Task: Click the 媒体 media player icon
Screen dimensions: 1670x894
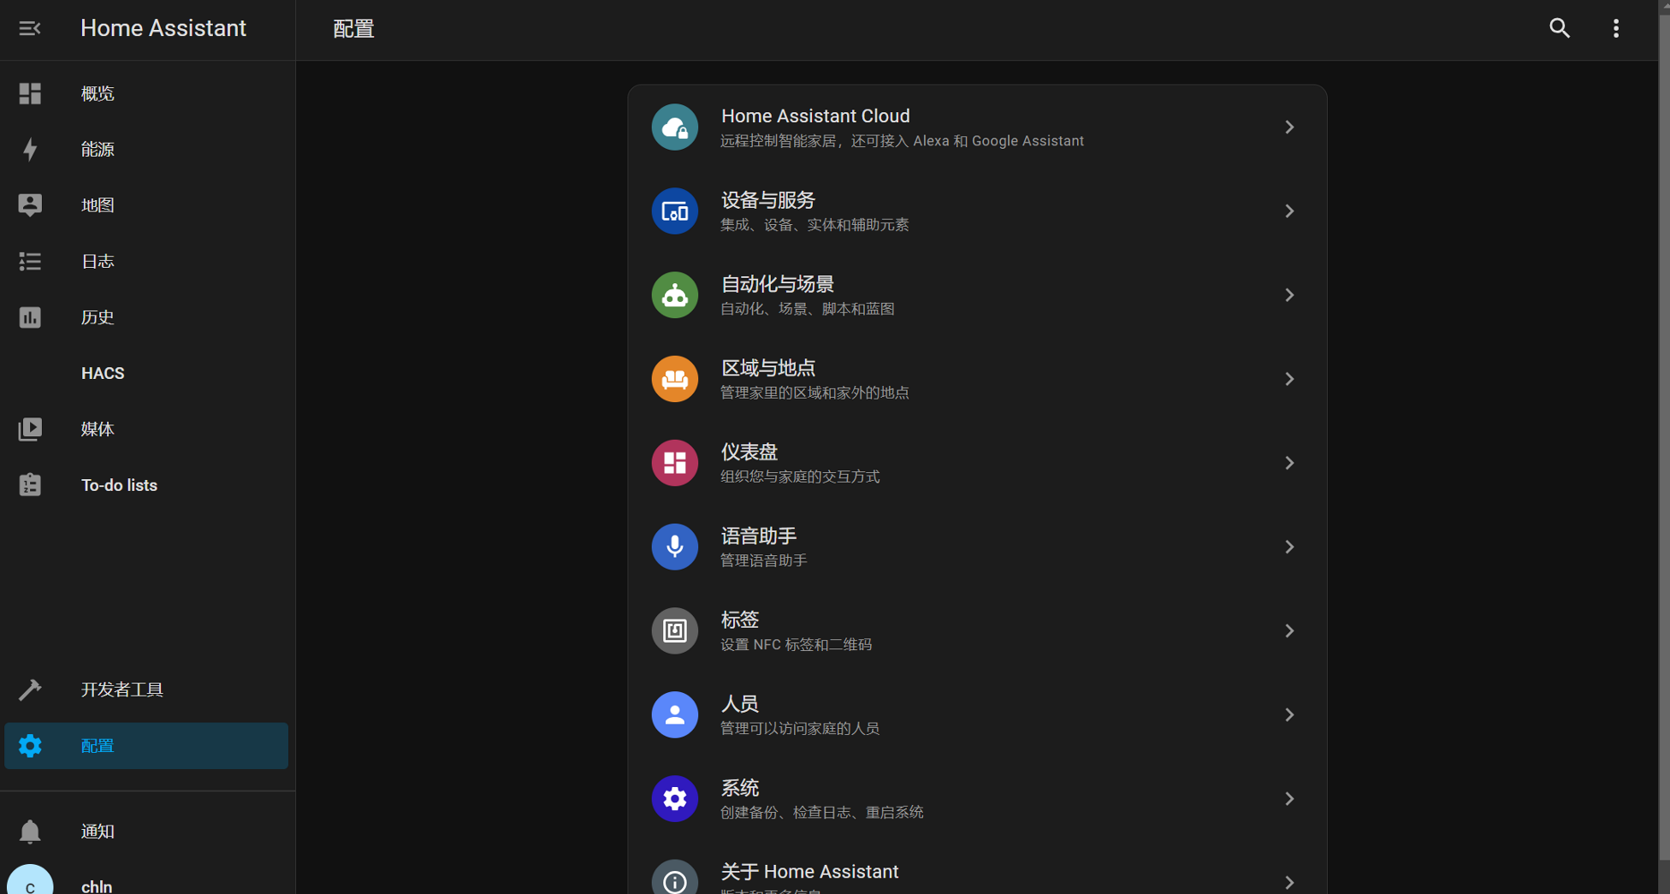Action: [x=30, y=429]
